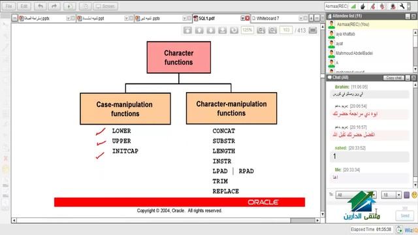This screenshot has width=418, height=235.
Task: Click the document vertical scrollbar down arrow
Action: coord(323,214)
